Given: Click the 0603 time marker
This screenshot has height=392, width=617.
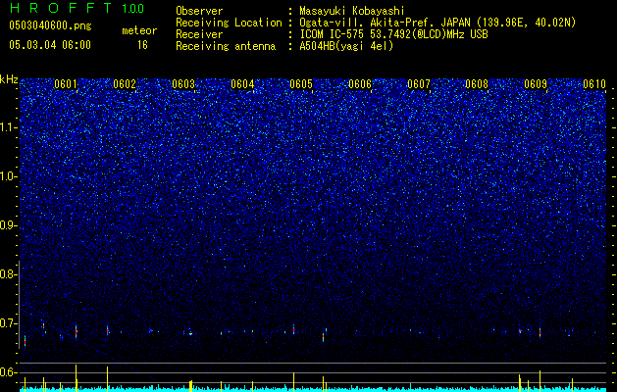Looking at the screenshot, I should [183, 84].
